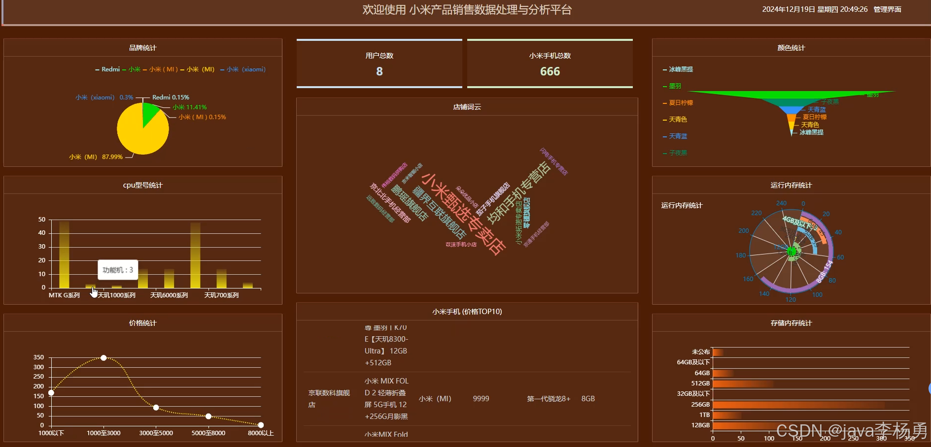Click the 京联数科旗舰店 cell in TOP10 table
Screen dimensions: 931x447
329,399
